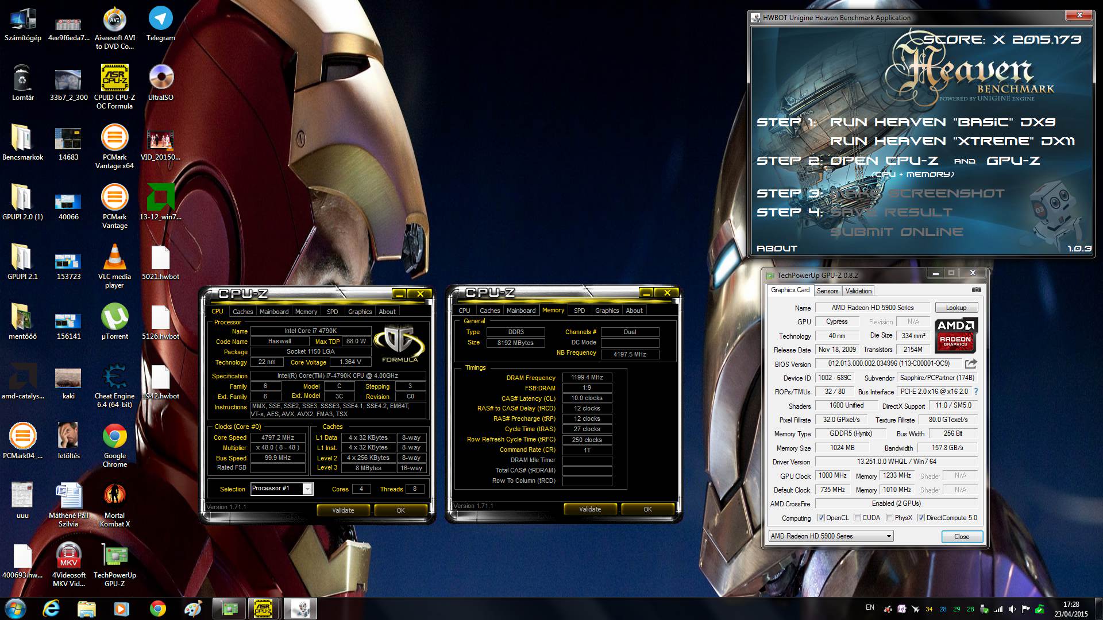This screenshot has height=620, width=1103.
Task: Open the amd-catalyst installer icon
Action: click(22, 382)
